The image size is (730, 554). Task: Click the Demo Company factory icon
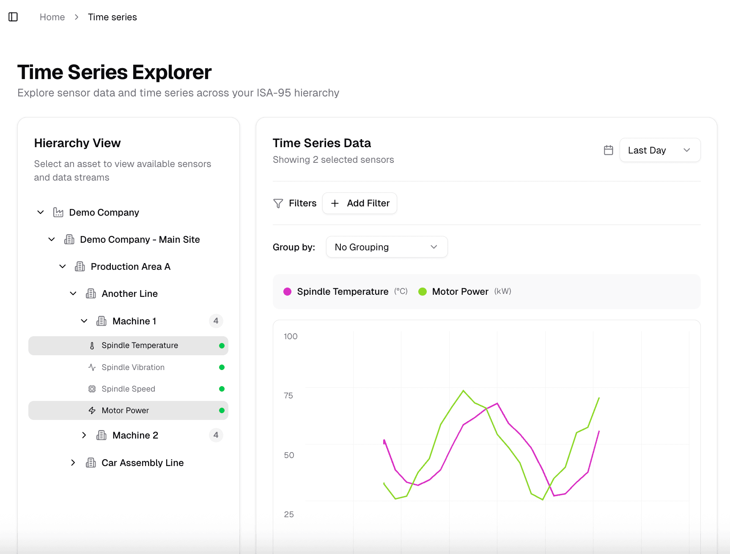58,212
